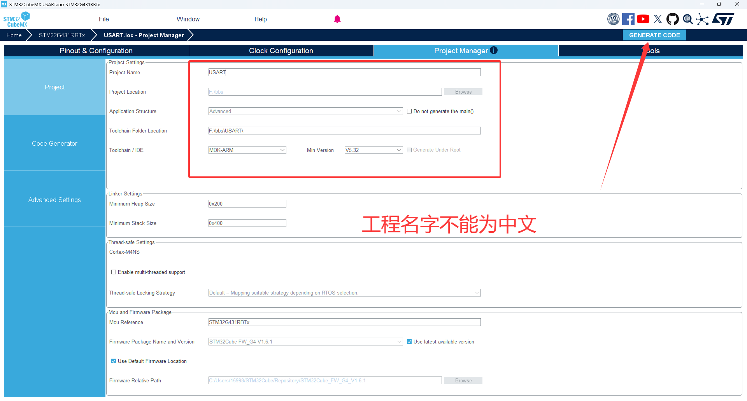The width and height of the screenshot is (747, 401).
Task: Open the Thread-safe Locking Strategy dropdown
Action: point(344,293)
